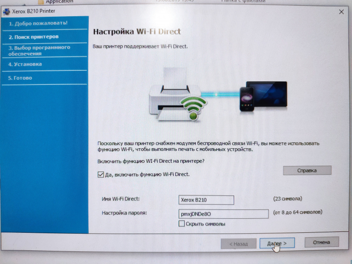Image resolution: width=352 pixels, height=264 pixels.
Task: Go to step "1. Добро пожаловать!"
Action: pos(38,23)
